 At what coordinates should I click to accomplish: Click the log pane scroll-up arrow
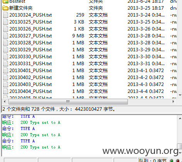tap(180, 118)
